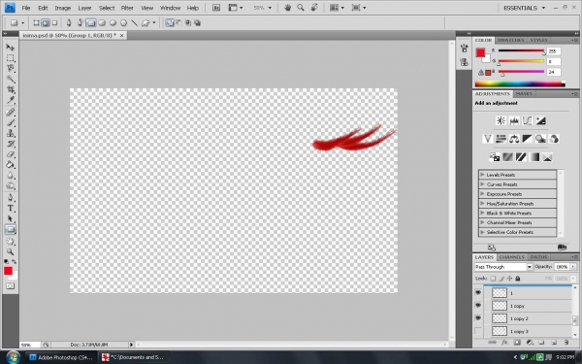The width and height of the screenshot is (582, 364).
Task: Add Brightness/Contrast adjustment
Action: 501,120
